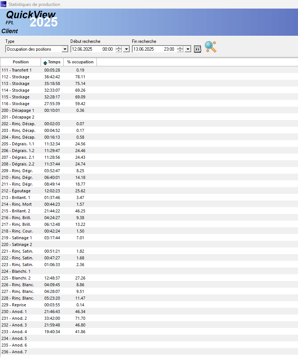
Task: Increase the Début recherche time with up arrow
Action: 118,48
